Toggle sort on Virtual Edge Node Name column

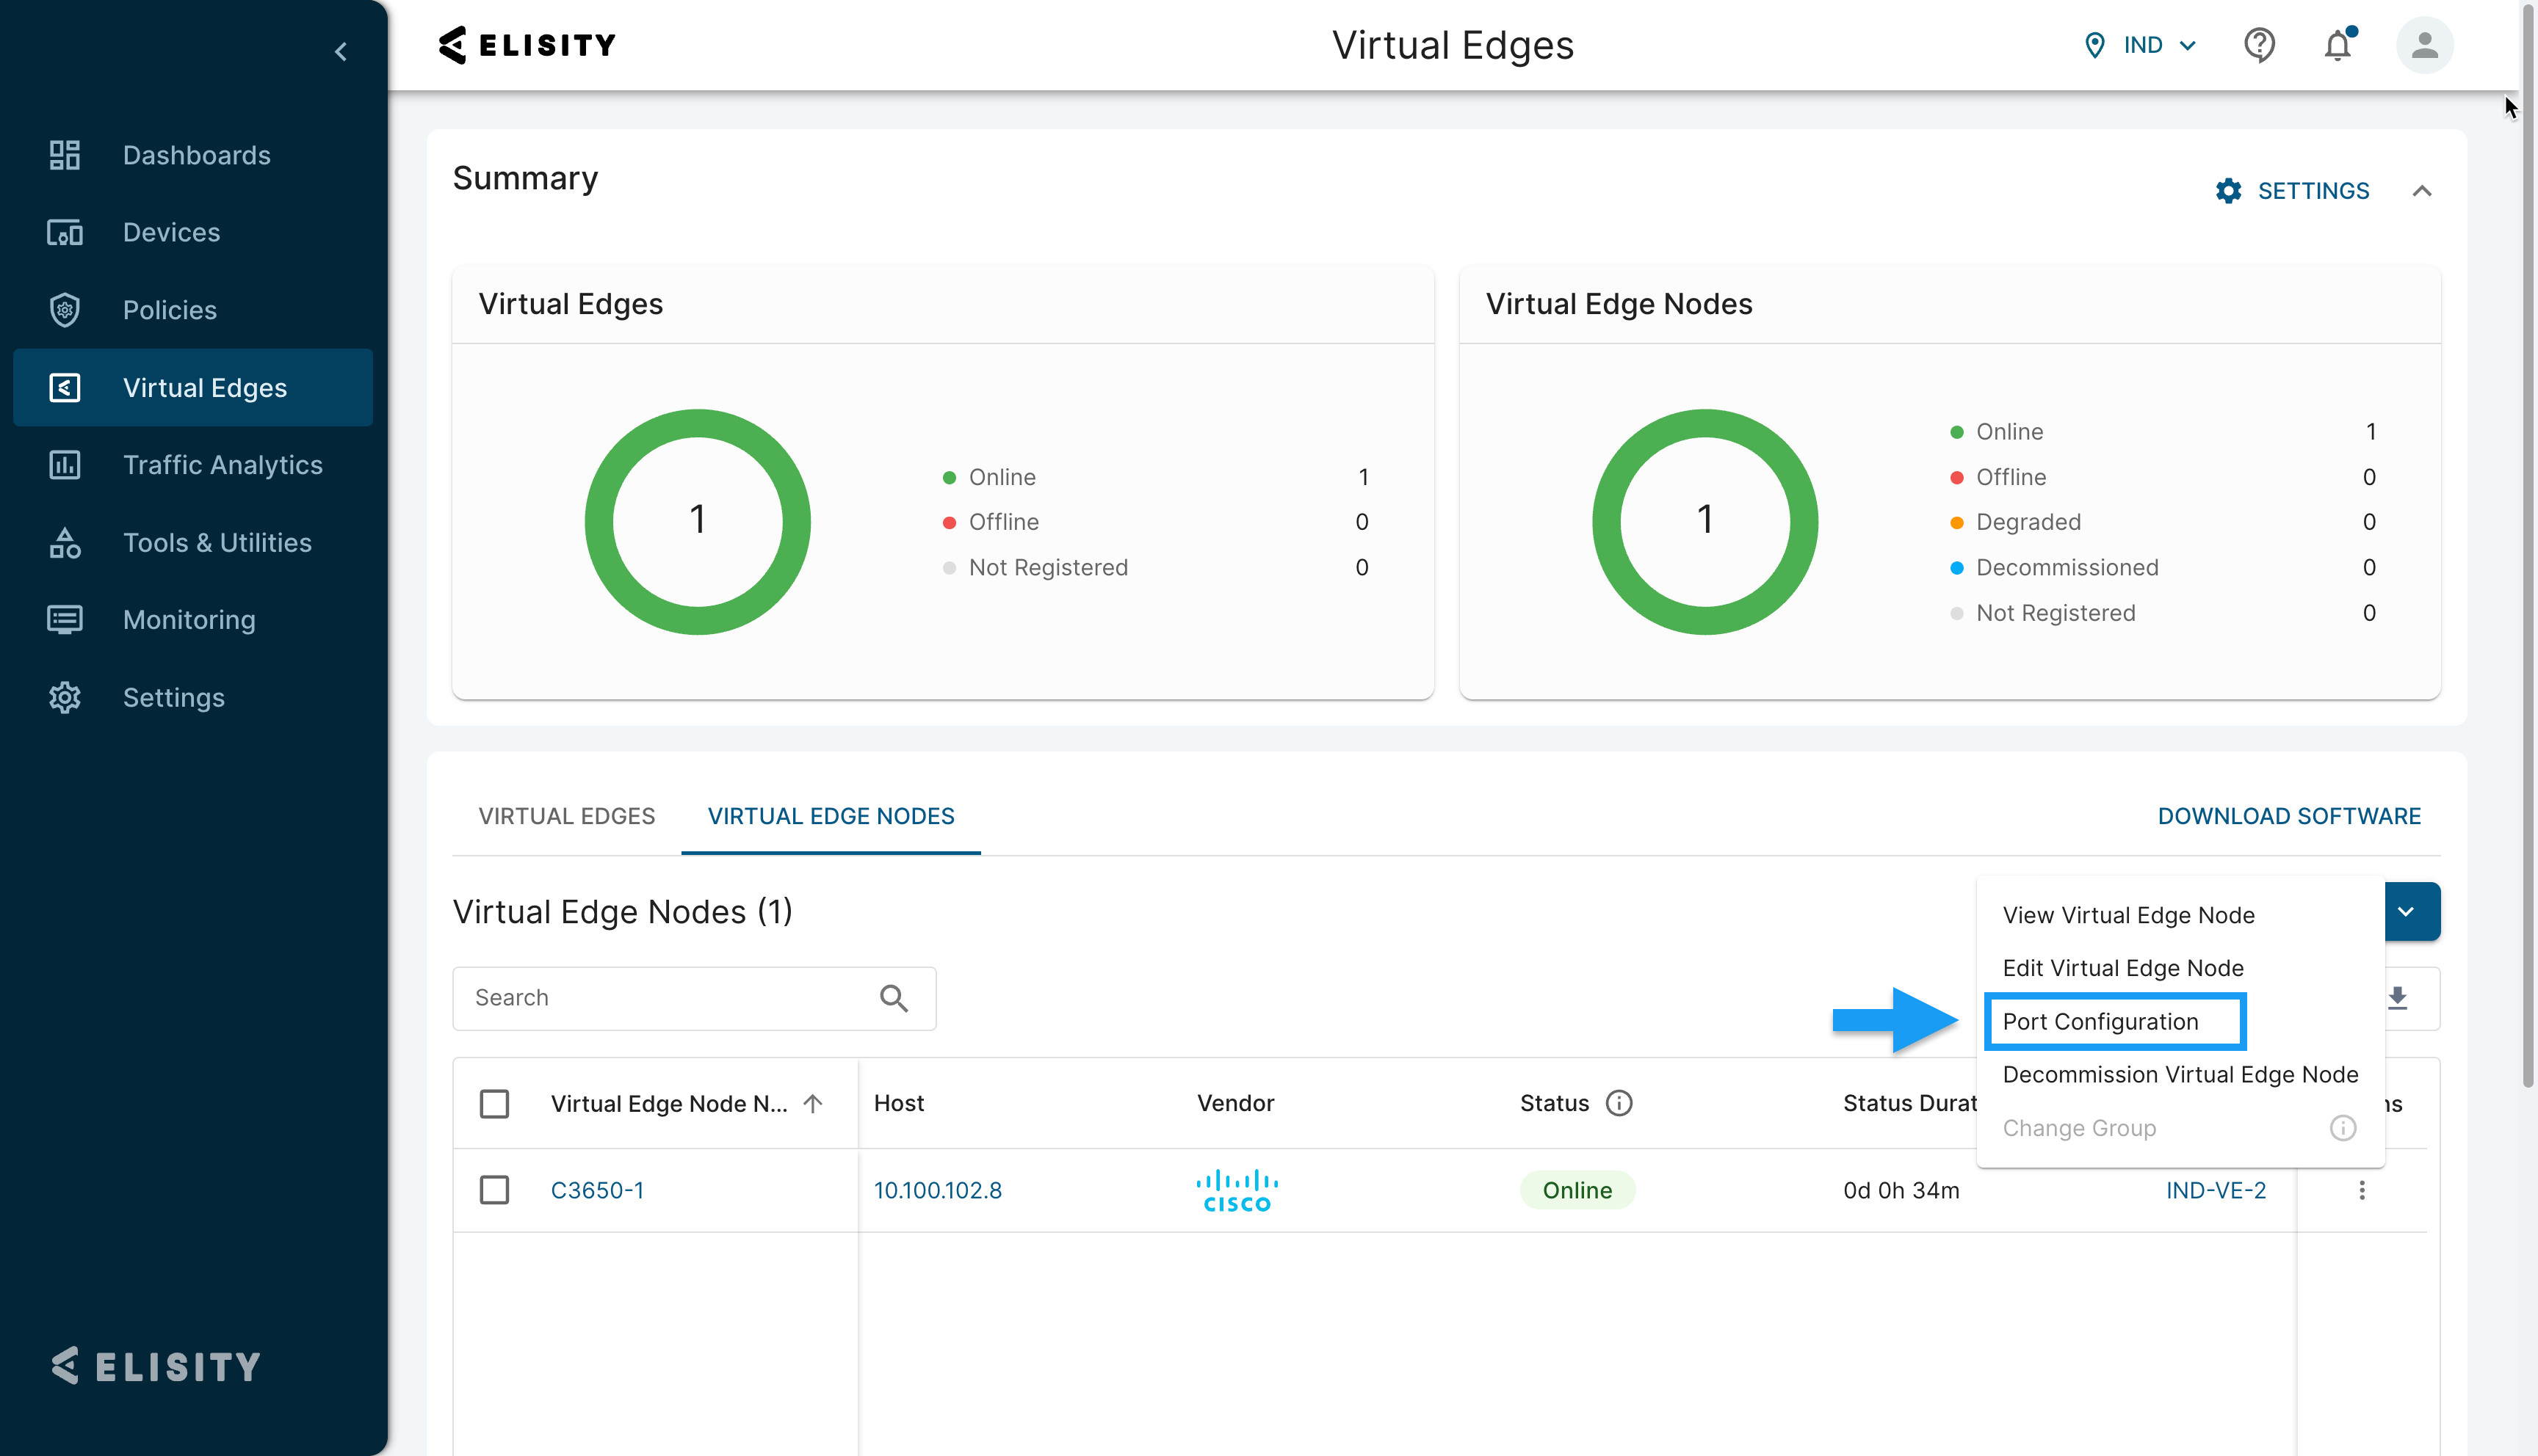tap(812, 1103)
